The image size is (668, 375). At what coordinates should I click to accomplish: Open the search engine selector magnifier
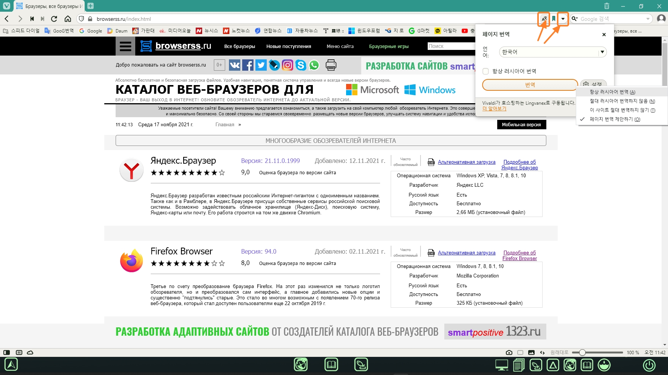[x=575, y=19]
